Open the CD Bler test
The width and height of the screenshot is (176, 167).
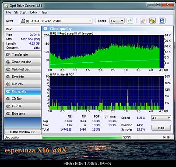click(23, 99)
